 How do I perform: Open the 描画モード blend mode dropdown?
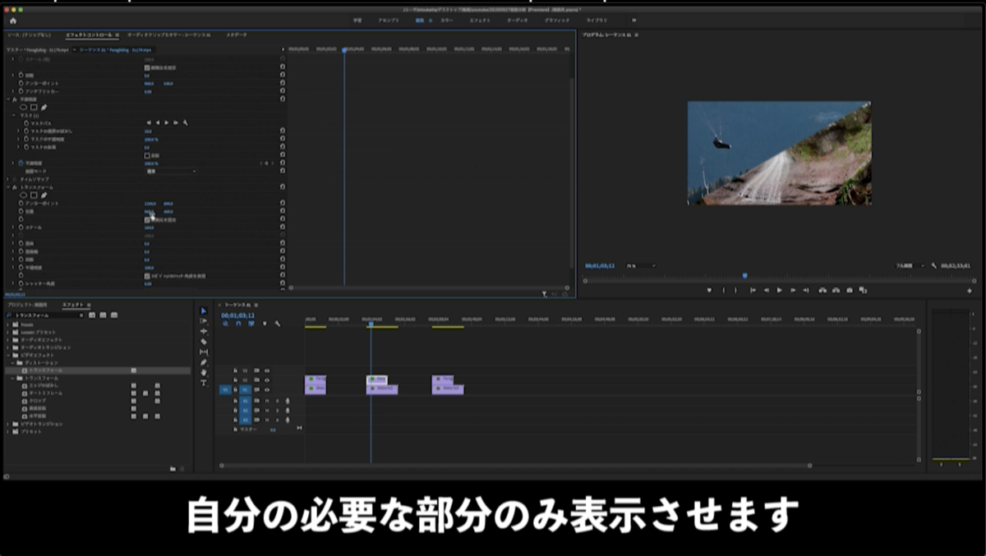(172, 171)
